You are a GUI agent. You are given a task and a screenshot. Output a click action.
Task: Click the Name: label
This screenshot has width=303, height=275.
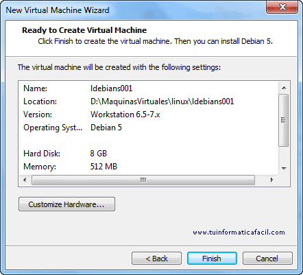(x=35, y=88)
